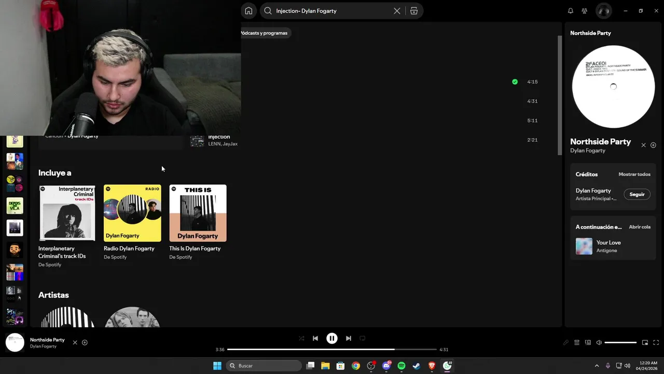This screenshot has width=664, height=374.
Task: Toggle the green saved checkmark on 4:15 track
Action: [515, 82]
